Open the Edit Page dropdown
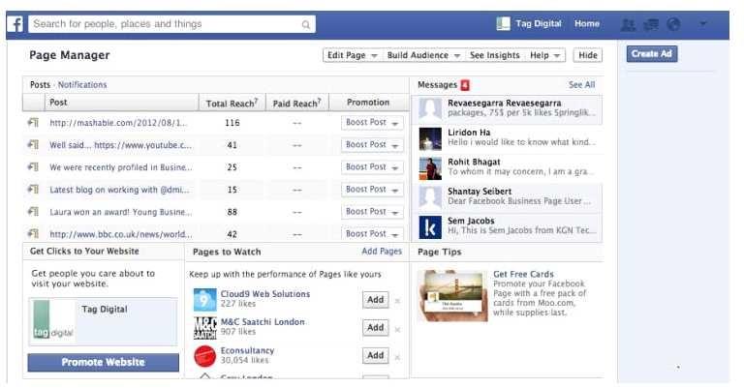This screenshot has width=744, height=388. click(x=352, y=55)
